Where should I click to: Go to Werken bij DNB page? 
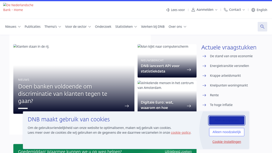[x=153, y=27]
